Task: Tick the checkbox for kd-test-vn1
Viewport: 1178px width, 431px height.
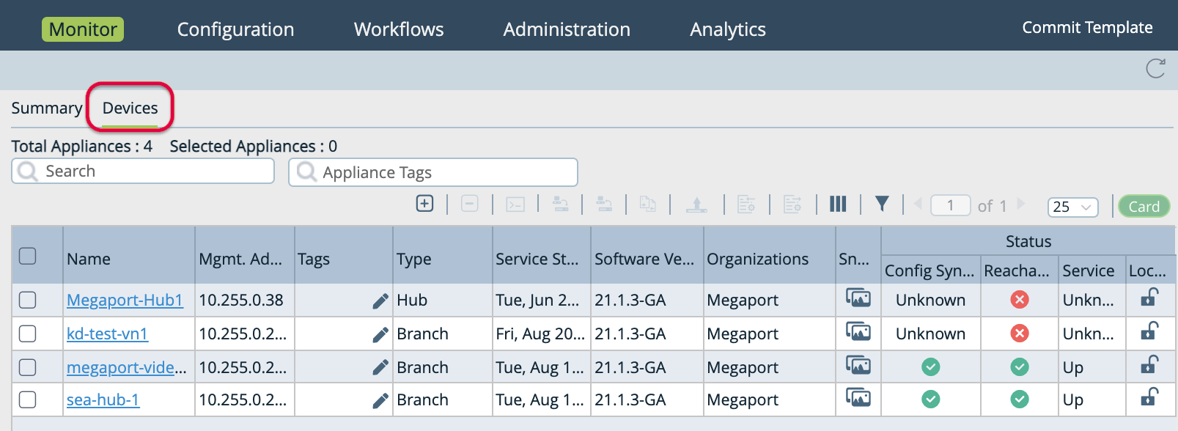Action: [x=28, y=334]
